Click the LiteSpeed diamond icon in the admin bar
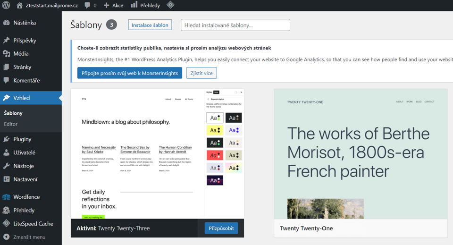Viewport: 453px width, 245px height. click(x=170, y=5)
